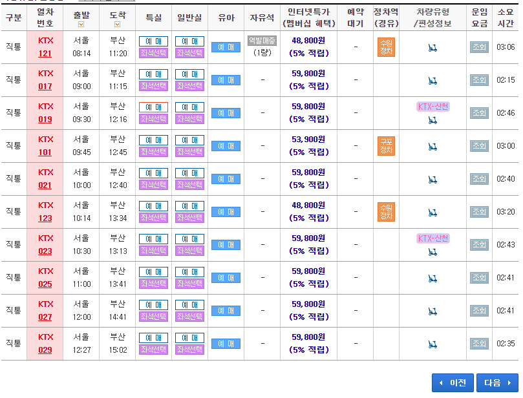The height and width of the screenshot is (398, 523).
Task: Open train number 121 link
Action: (45, 54)
